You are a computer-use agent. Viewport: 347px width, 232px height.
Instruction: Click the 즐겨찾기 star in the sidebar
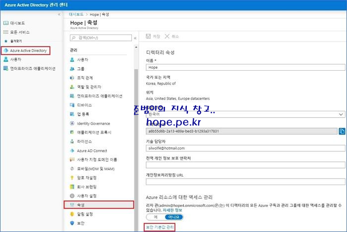[6, 41]
